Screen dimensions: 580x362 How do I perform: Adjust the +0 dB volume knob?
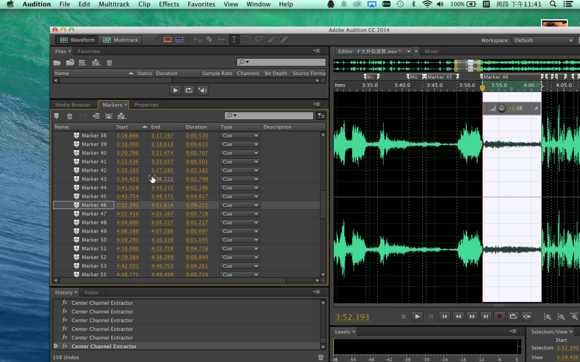pos(501,108)
